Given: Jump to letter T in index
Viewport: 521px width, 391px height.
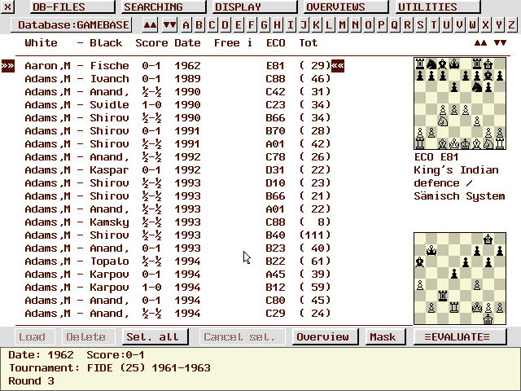Looking at the screenshot, I should click(433, 25).
